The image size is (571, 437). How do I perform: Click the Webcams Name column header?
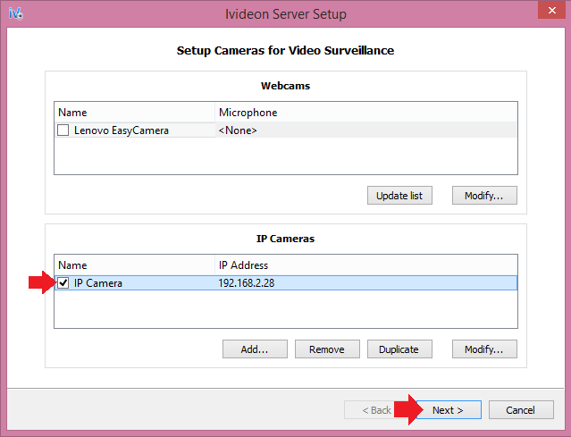coord(134,113)
